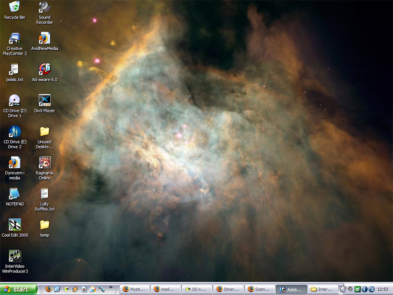The height and width of the screenshot is (295, 393).
Task: Click the Start button
Action: pos(18,289)
